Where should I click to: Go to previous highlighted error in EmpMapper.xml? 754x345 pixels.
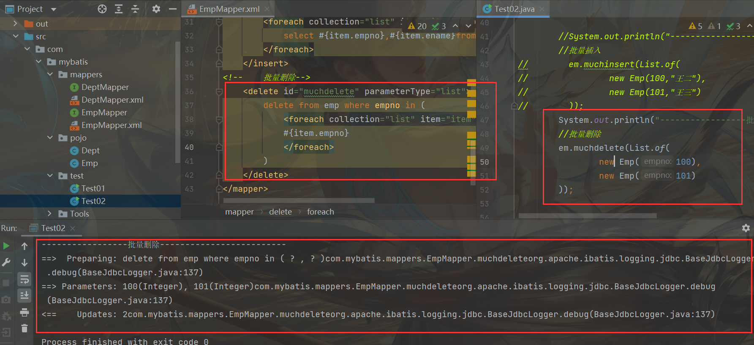pyautogui.click(x=455, y=26)
